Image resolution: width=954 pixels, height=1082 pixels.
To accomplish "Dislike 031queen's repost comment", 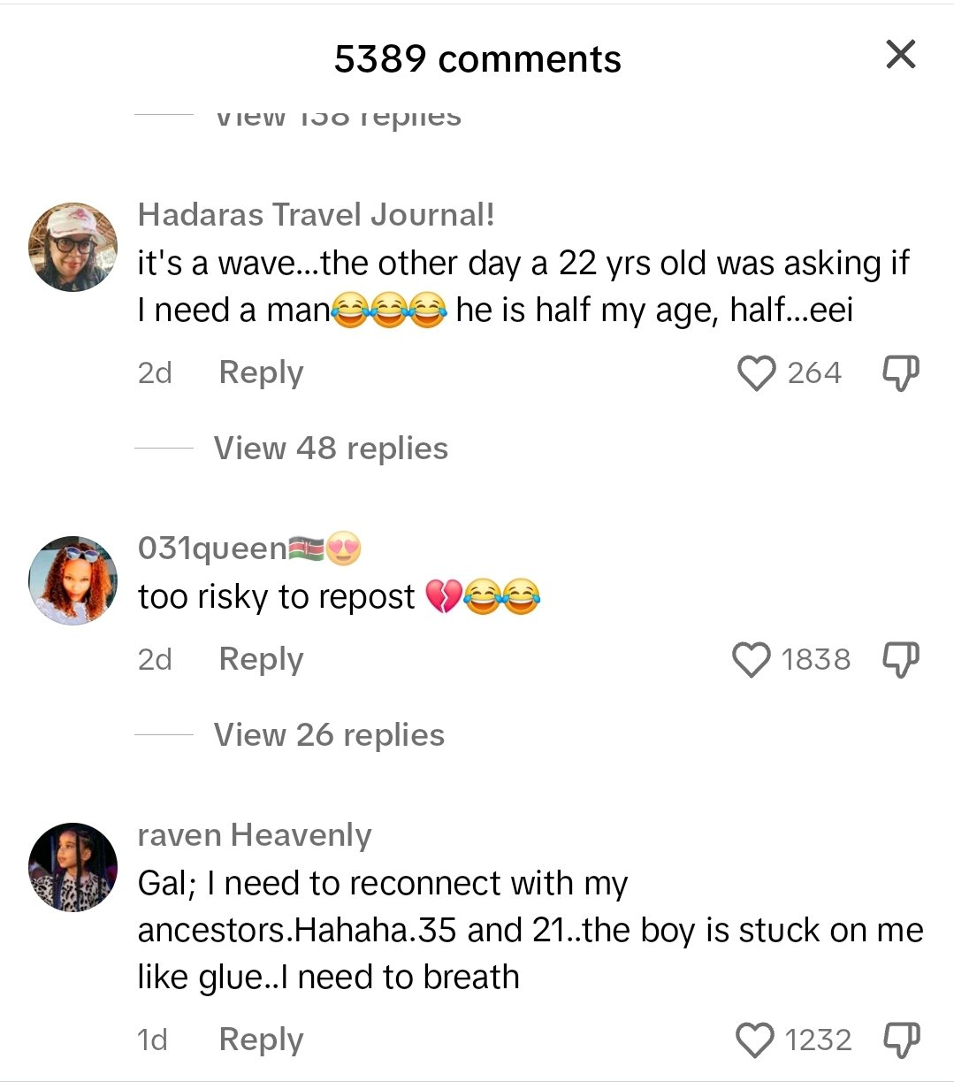I will [x=901, y=660].
